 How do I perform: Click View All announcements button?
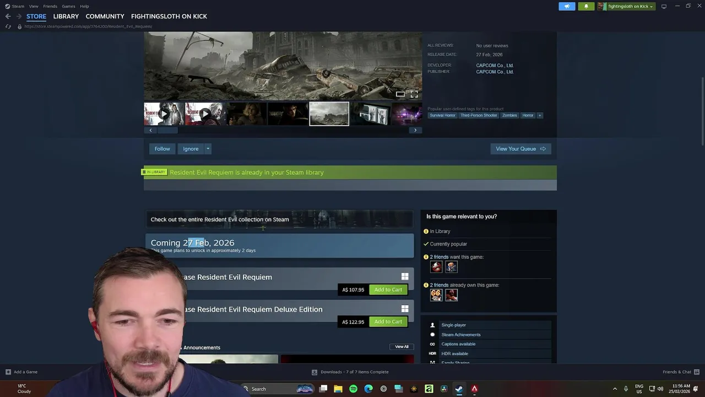[402, 347]
